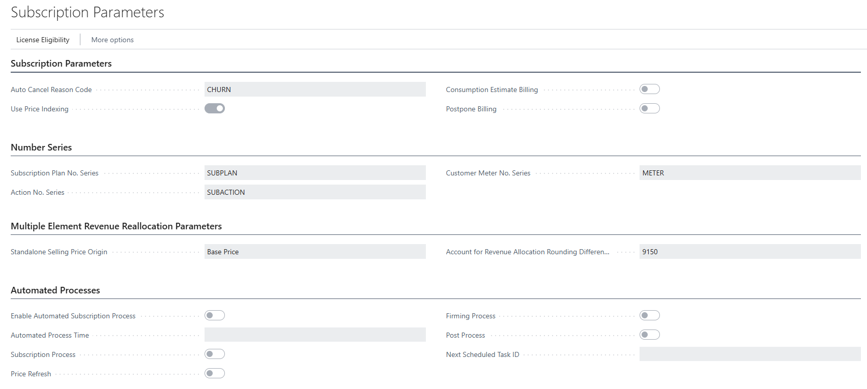Select the Customer Meter No. Series field

(x=749, y=173)
